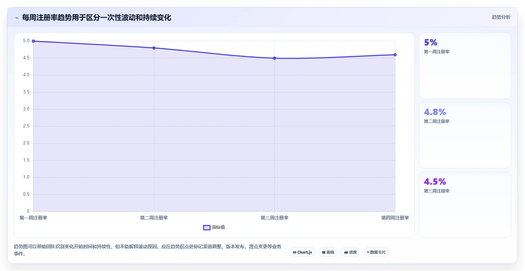This screenshot has height=271, width=525.
Task: Click the x-axis label 第三周注册率
Action: [x=275, y=218]
